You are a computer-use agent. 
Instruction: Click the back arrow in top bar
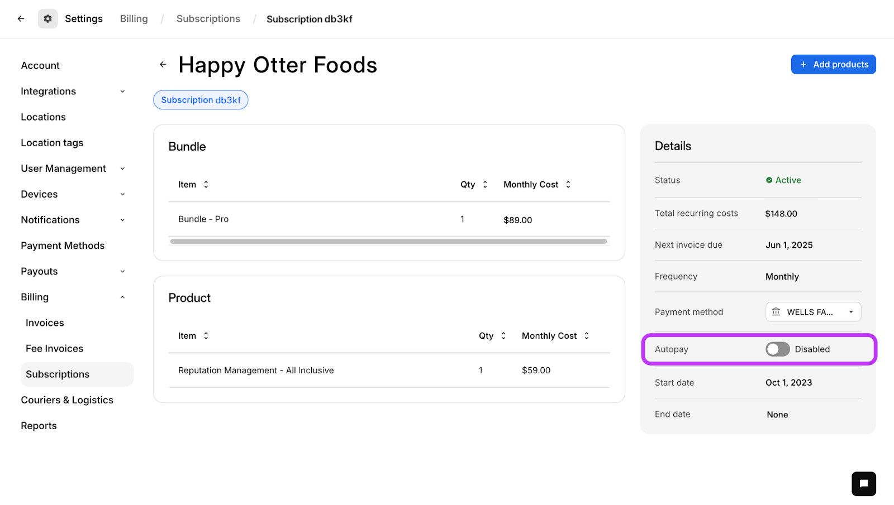21,18
